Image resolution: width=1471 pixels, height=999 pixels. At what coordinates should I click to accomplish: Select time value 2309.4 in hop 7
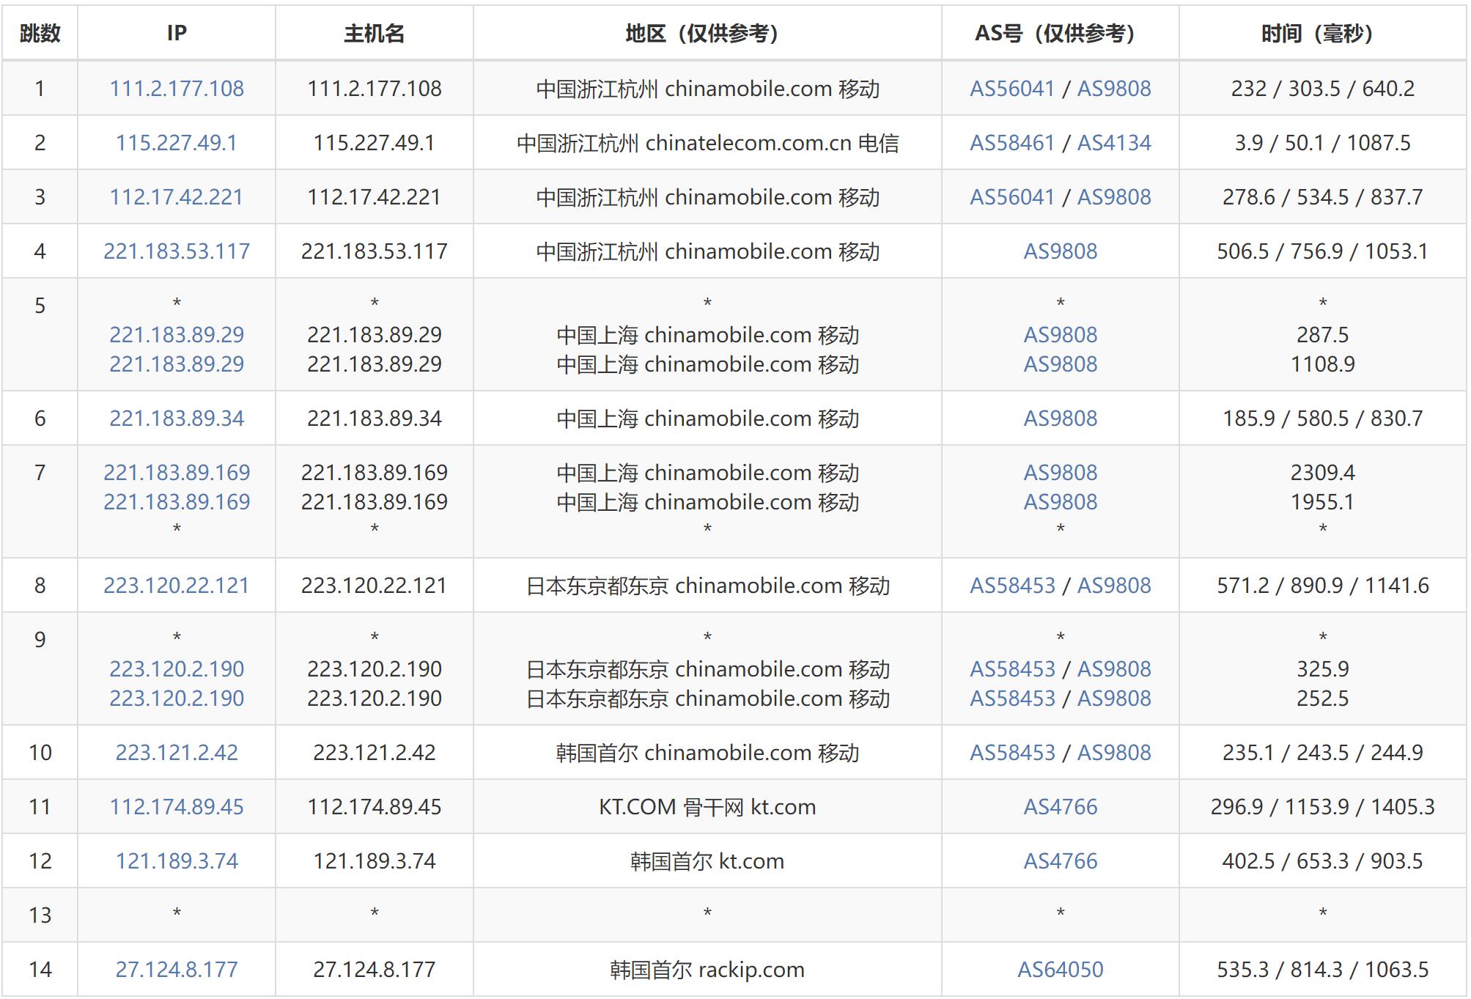point(1323,473)
